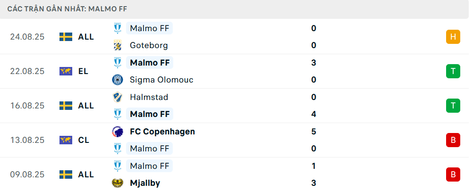Screen dimensions: 473x191
Task: Click the Goteborg club crest icon
Action: pos(117,46)
